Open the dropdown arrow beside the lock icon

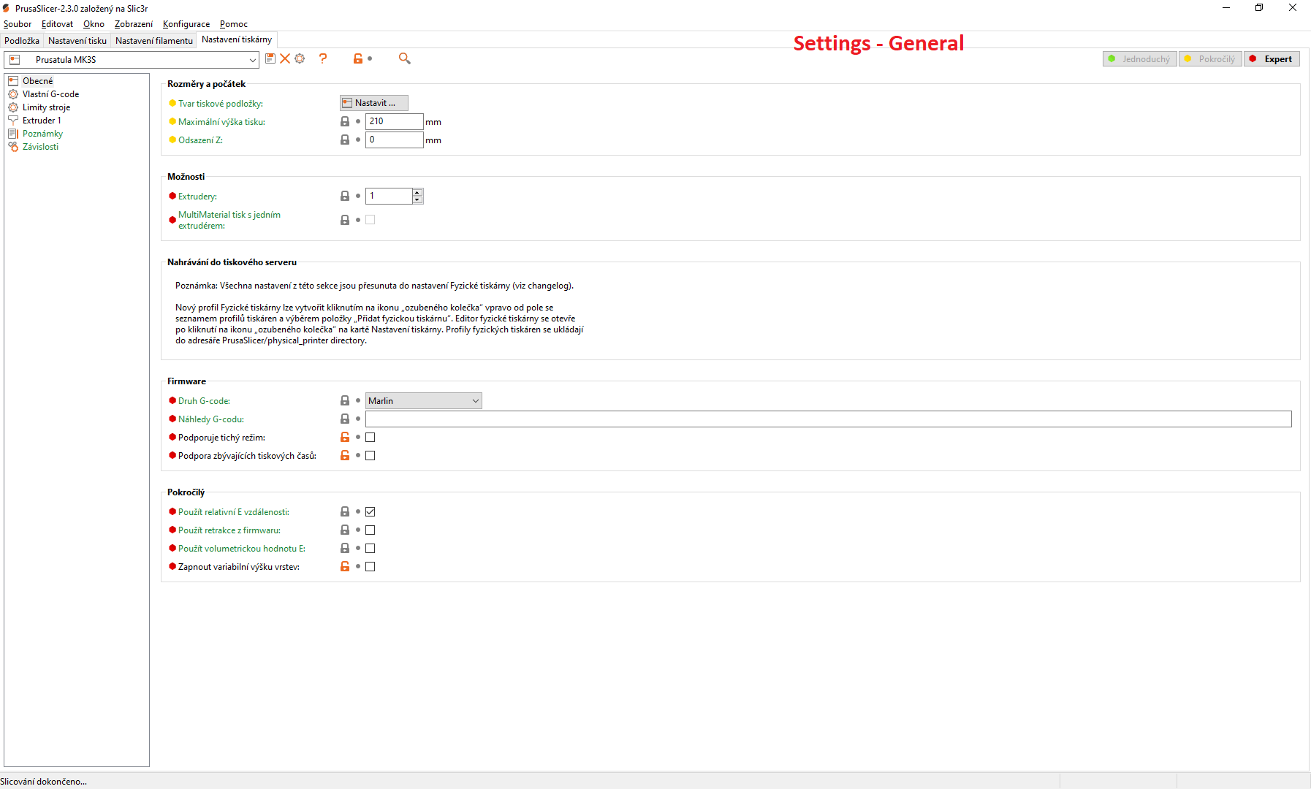pyautogui.click(x=371, y=58)
